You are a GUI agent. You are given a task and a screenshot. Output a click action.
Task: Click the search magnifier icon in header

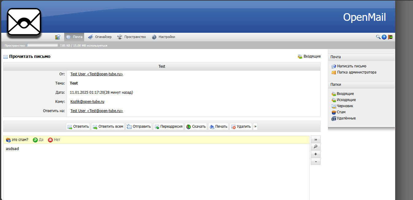tap(378, 37)
